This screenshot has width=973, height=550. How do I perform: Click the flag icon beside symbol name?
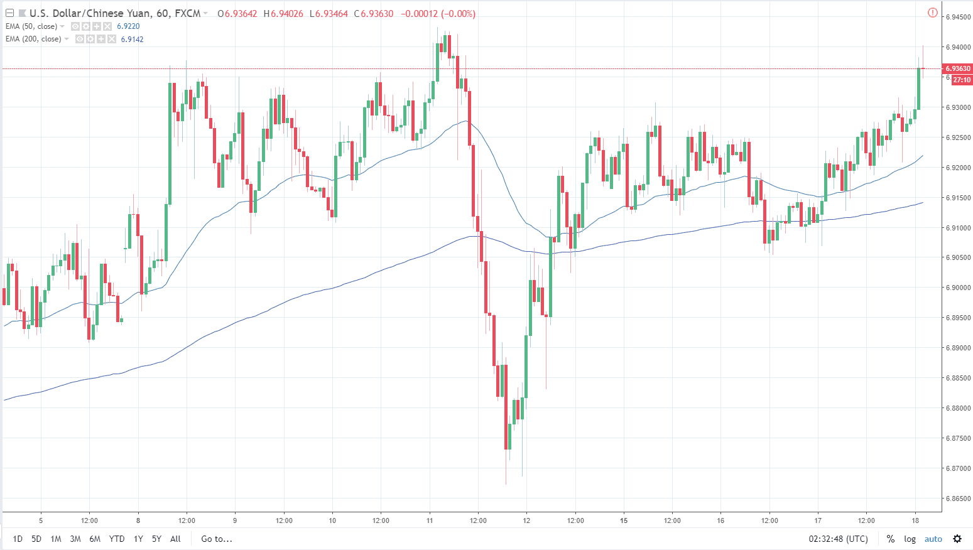(x=22, y=13)
